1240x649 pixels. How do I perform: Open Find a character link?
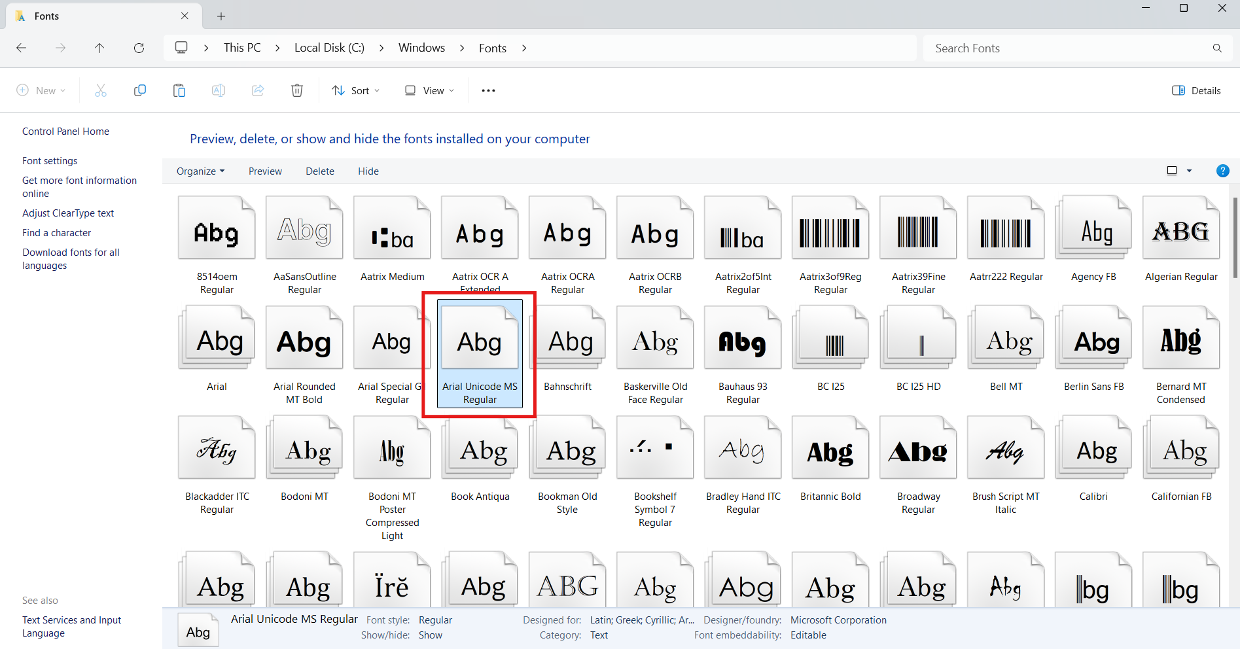pyautogui.click(x=56, y=232)
